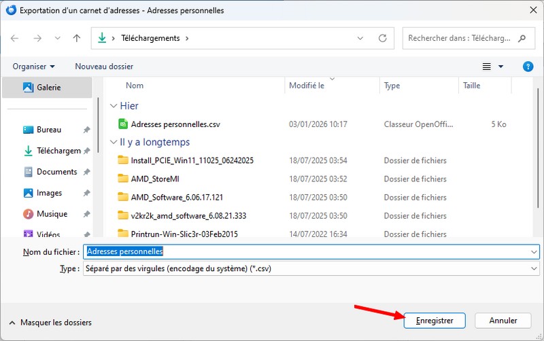This screenshot has width=544, height=341.
Task: Go to Musique in the sidebar
Action: pyautogui.click(x=52, y=214)
